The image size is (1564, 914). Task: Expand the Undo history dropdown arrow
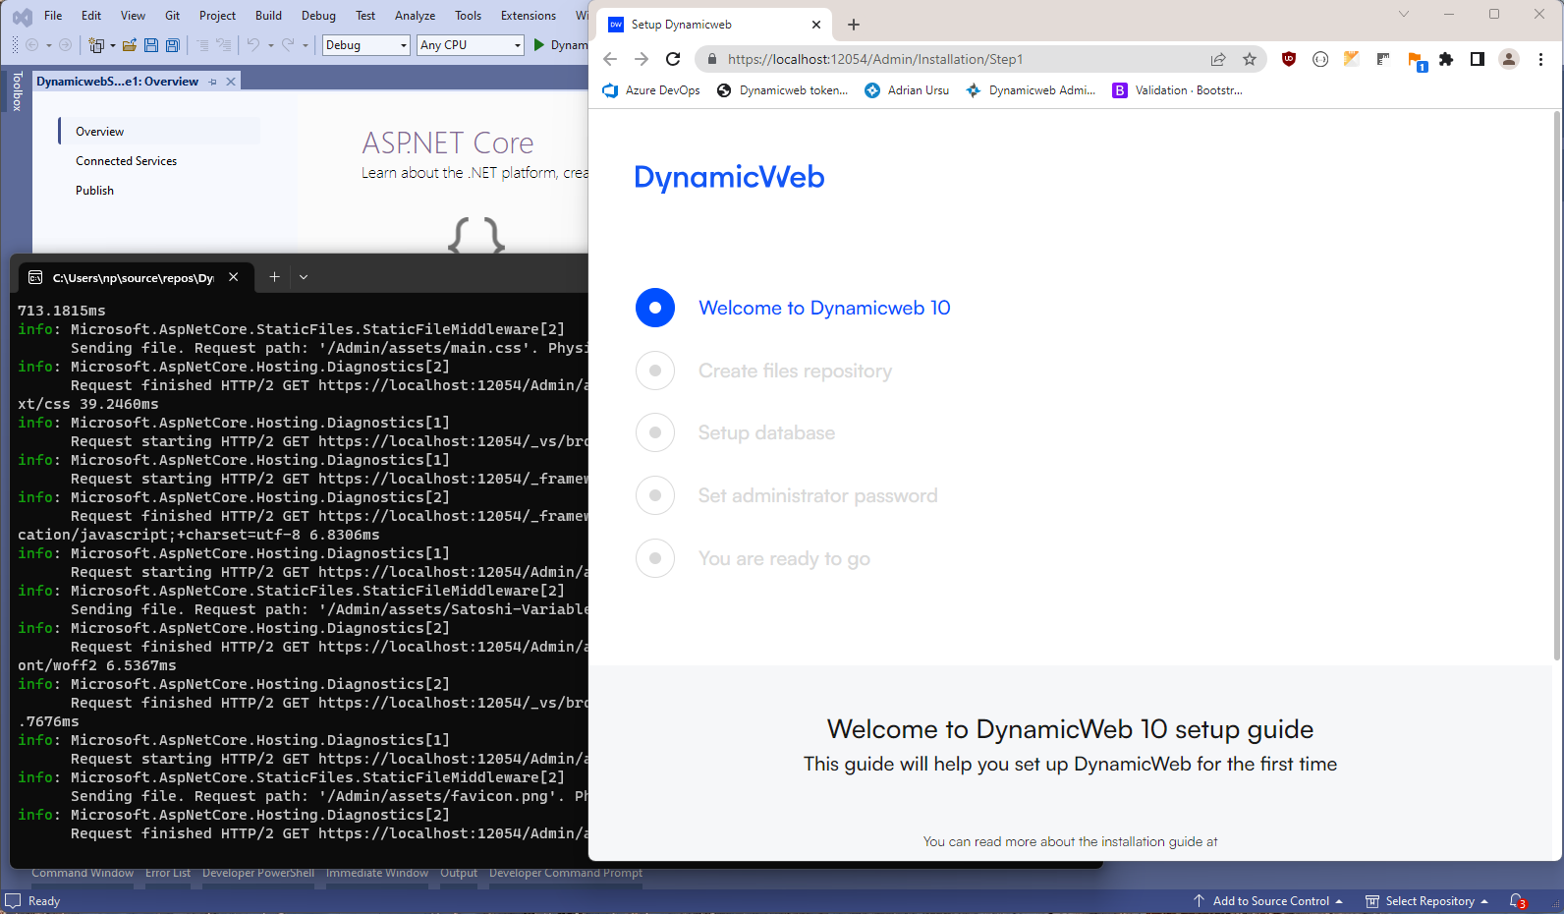point(271,45)
